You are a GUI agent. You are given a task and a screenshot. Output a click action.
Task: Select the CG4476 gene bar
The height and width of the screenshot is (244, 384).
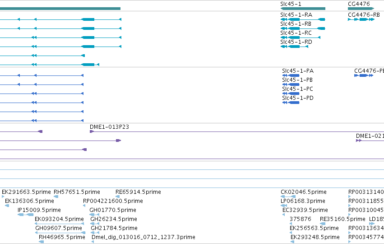[361, 9]
